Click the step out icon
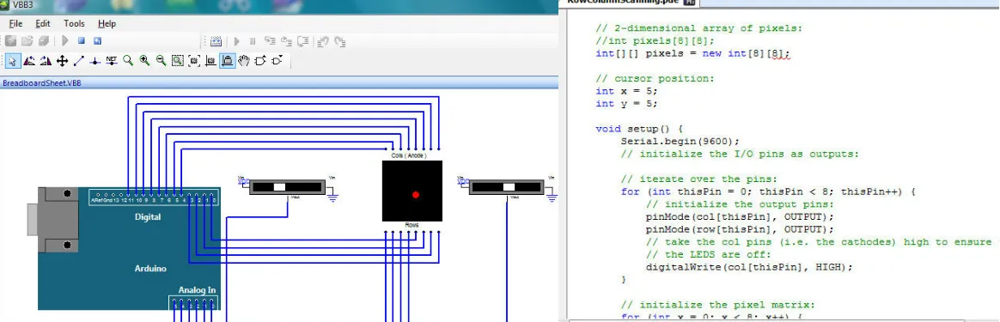The height and width of the screenshot is (322, 1000). coord(303,41)
